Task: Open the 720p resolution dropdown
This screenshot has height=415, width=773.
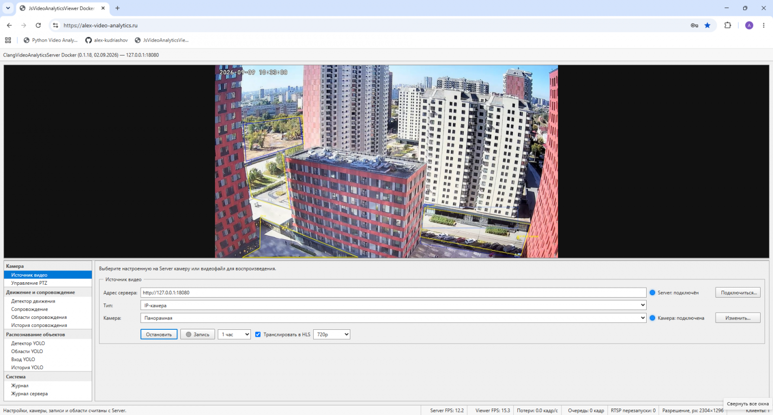Action: (331, 335)
